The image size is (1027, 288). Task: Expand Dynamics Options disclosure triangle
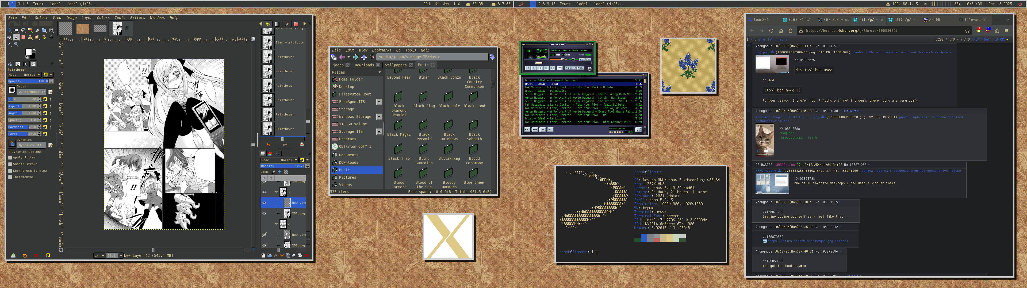pyautogui.click(x=10, y=152)
